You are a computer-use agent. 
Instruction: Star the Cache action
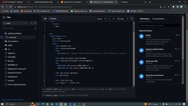pyautogui.click(x=177, y=35)
